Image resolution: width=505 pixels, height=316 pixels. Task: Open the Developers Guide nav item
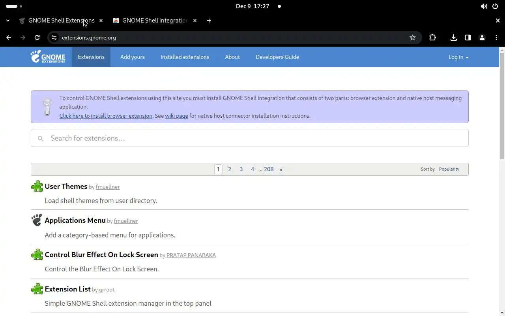tap(277, 57)
